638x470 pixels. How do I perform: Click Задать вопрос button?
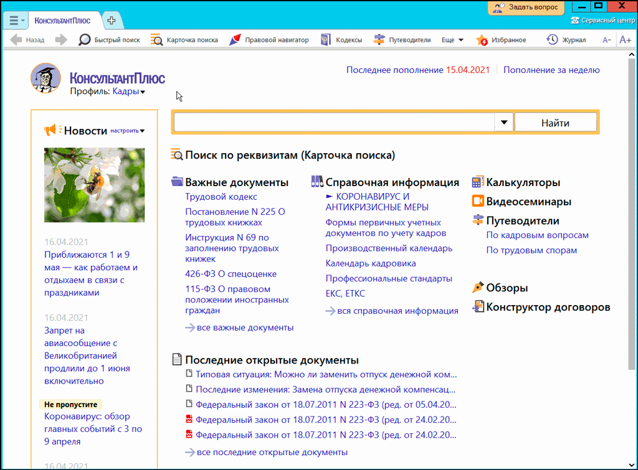pos(526,7)
